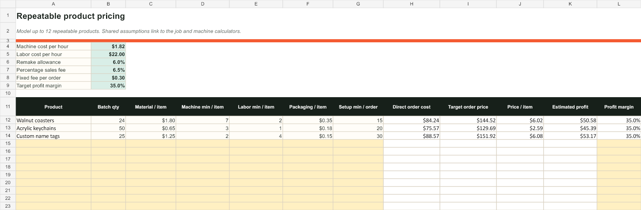
Task: Select the Target profit margin value 35.0% in column B
Action: click(108, 85)
